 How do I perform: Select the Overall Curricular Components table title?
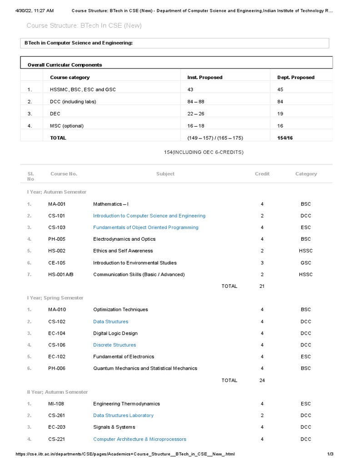[65, 65]
